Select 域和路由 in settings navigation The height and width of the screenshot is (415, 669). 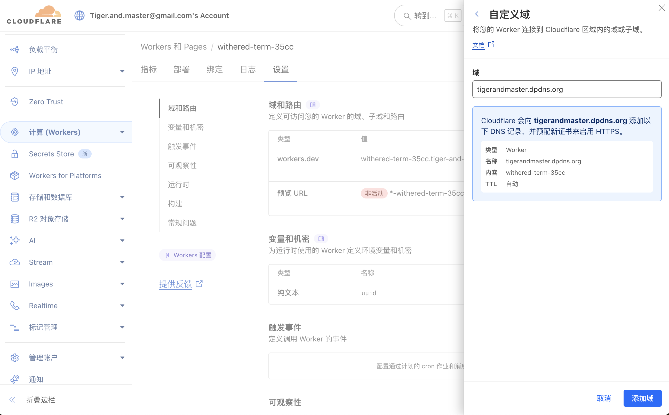[x=182, y=108]
